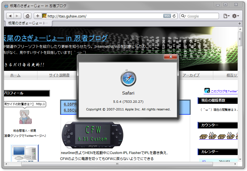Click the horizontal scroll right arrow

tap(235, 164)
